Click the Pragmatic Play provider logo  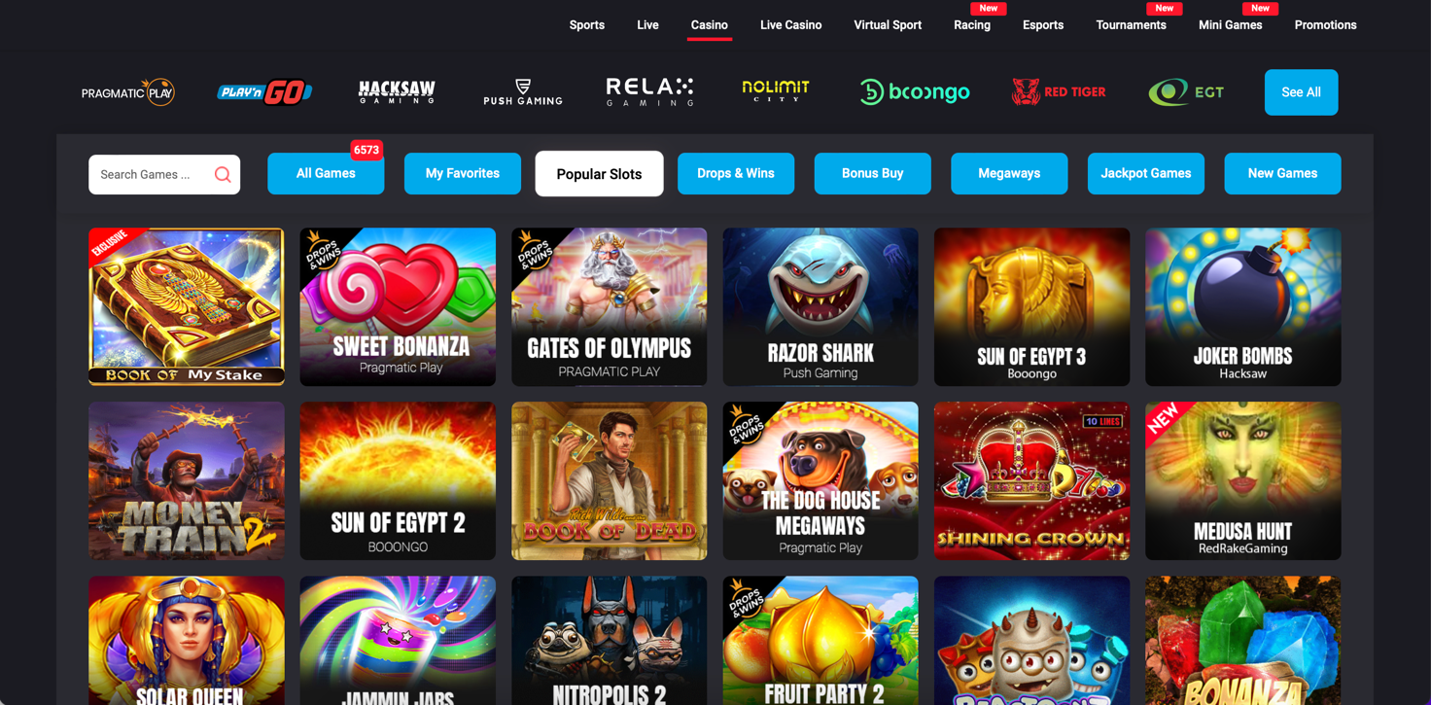click(x=127, y=92)
